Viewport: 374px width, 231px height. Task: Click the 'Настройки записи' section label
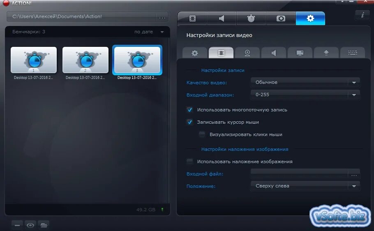(223, 70)
